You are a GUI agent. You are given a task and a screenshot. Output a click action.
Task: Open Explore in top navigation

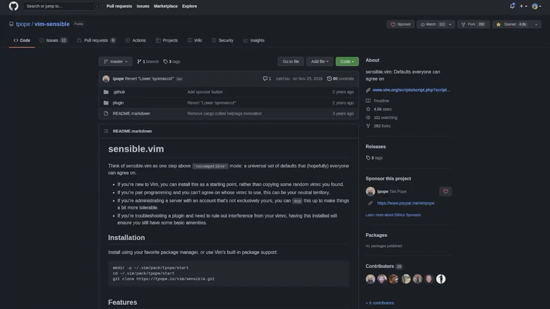coord(189,6)
